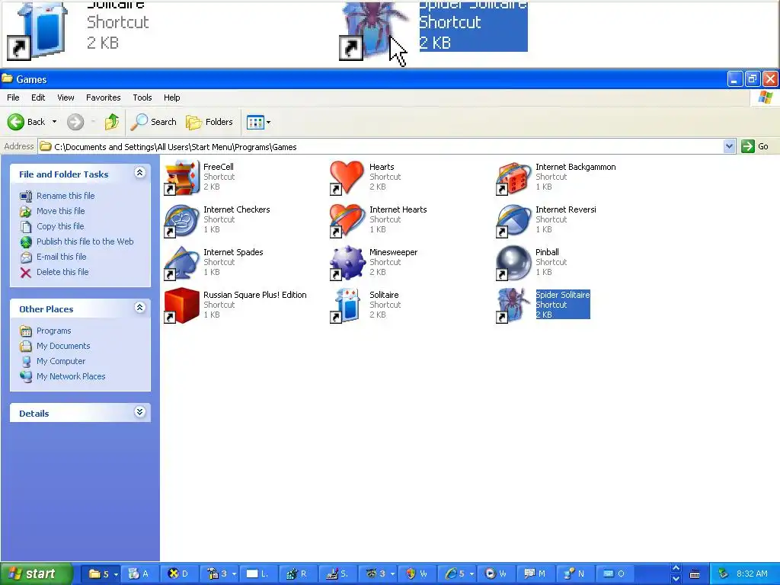Click Copy this file
The width and height of the screenshot is (780, 585).
60,226
